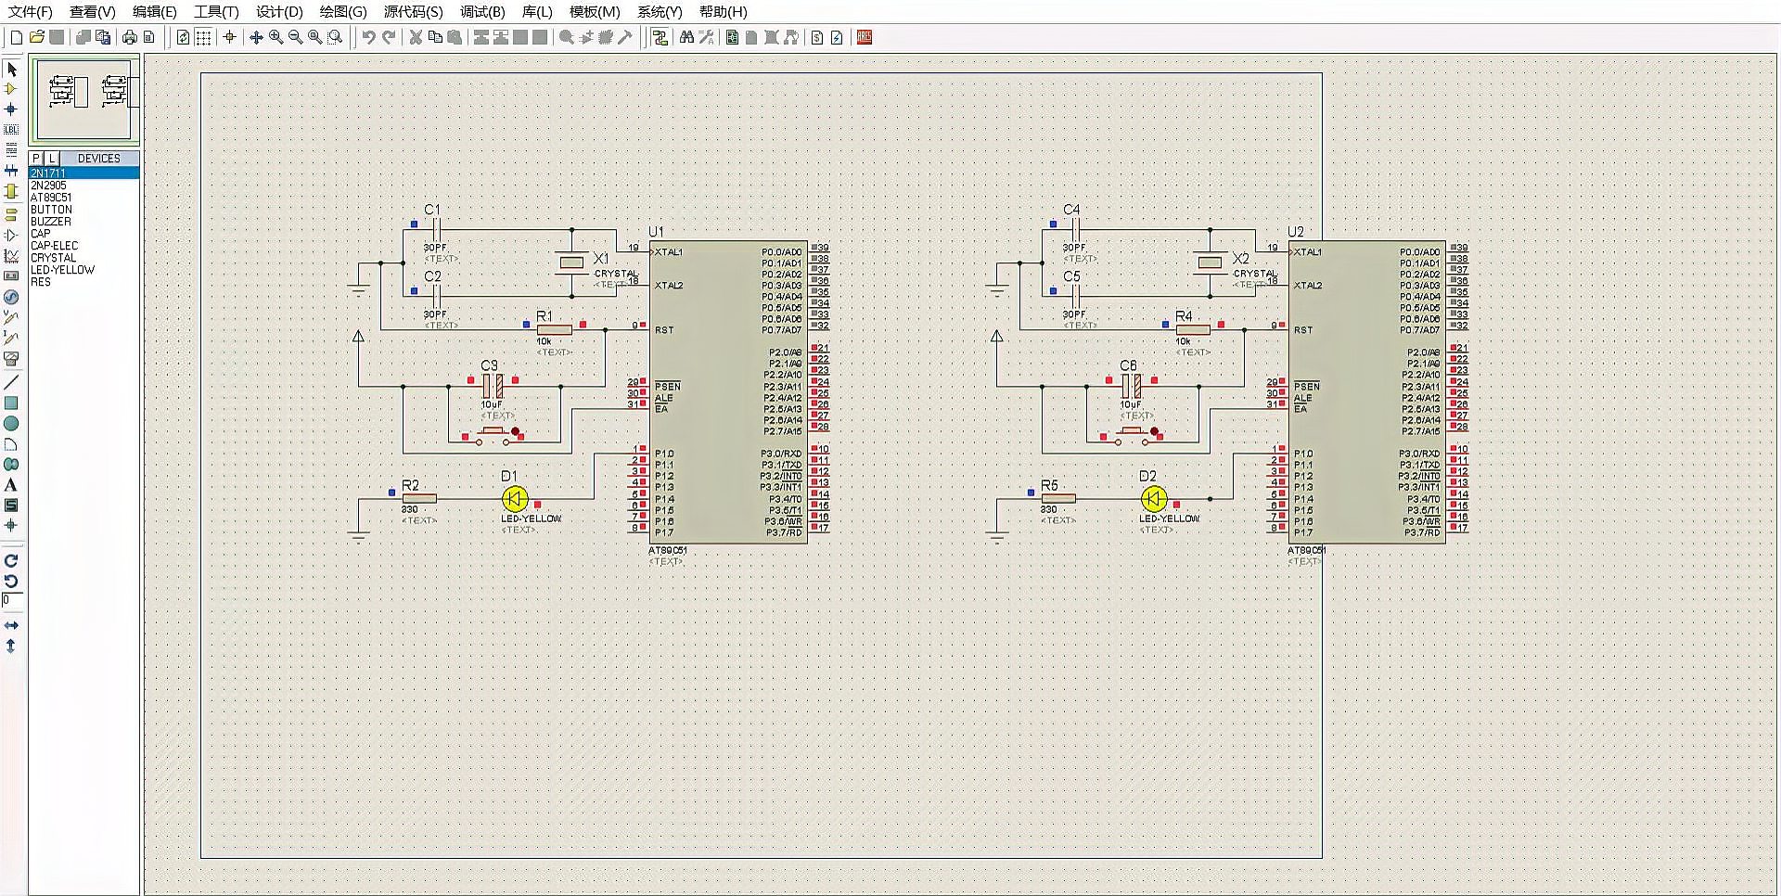
Task: Activate the wire label LBL tool
Action: coord(11,130)
